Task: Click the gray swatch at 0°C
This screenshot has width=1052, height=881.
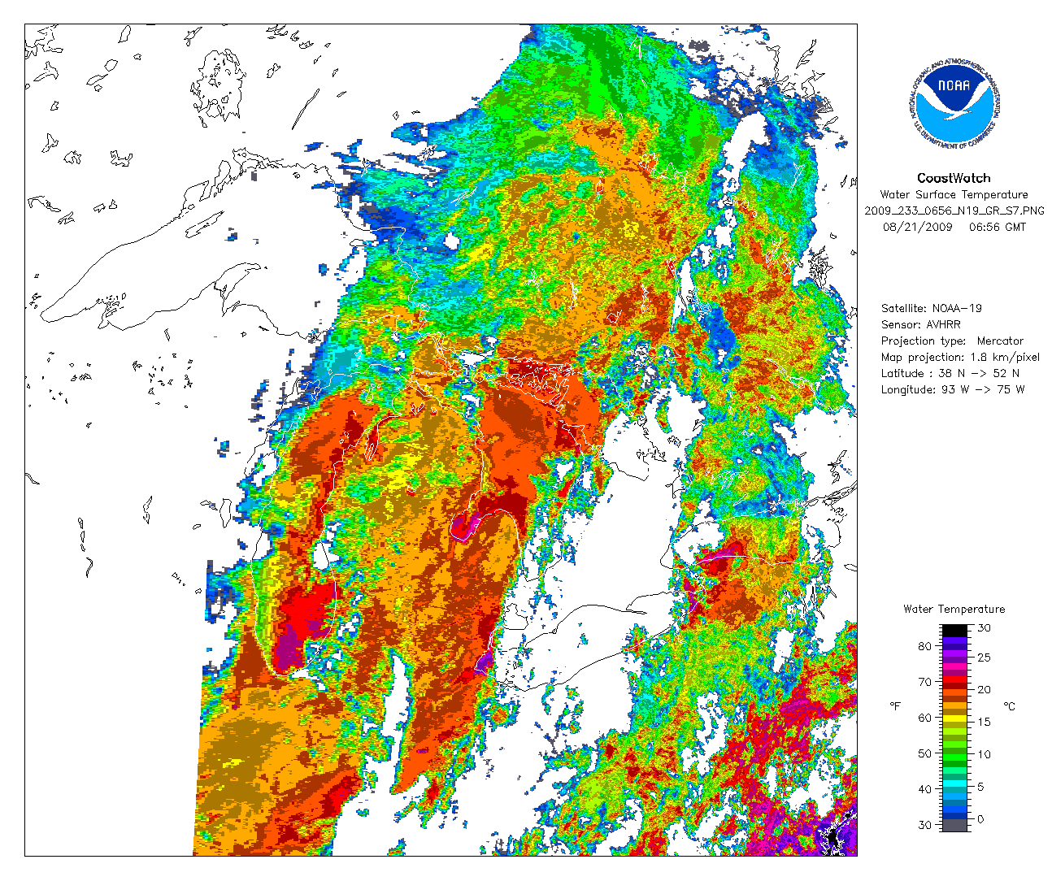Action: (x=954, y=825)
